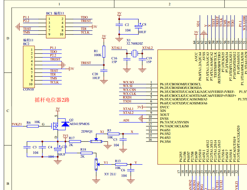The width and height of the screenshot is (247, 190).
Task: Select the BC2 CON10 connector body
Action: point(29,67)
